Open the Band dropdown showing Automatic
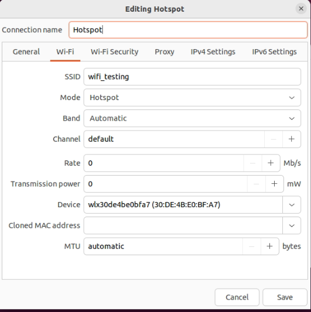311x312 pixels. pyautogui.click(x=192, y=118)
